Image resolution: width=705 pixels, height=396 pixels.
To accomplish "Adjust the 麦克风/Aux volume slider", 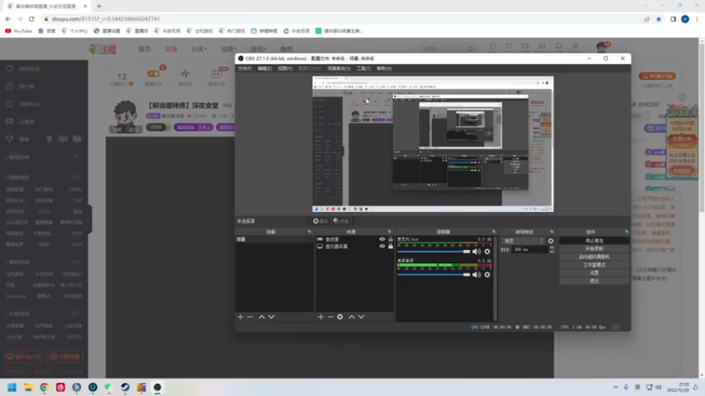I will click(434, 252).
